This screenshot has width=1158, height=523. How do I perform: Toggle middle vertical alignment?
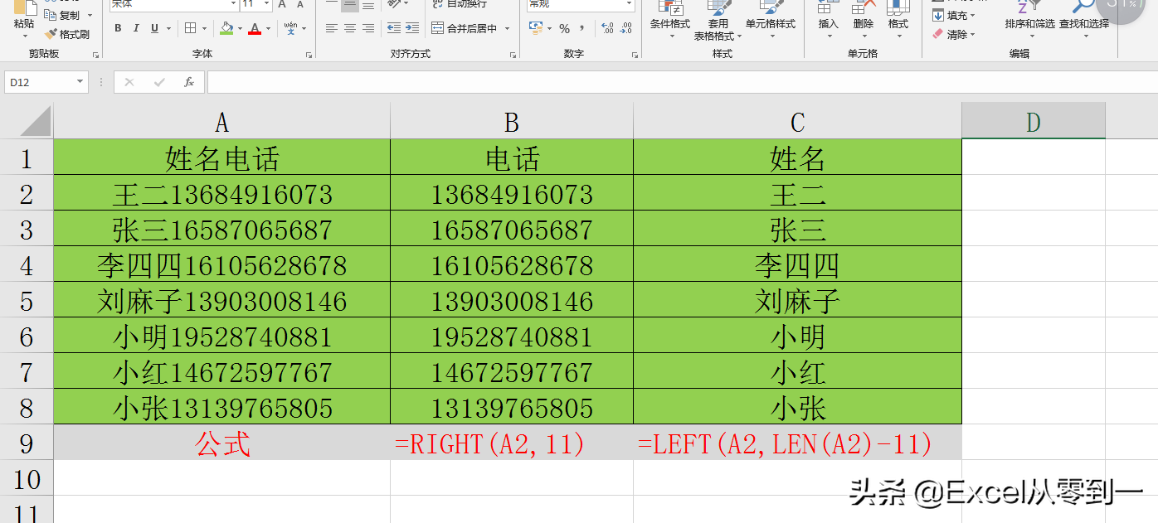pos(349,5)
